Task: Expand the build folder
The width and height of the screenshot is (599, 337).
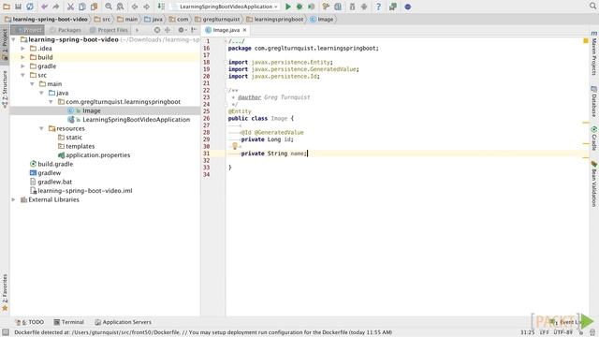Action: click(x=22, y=57)
